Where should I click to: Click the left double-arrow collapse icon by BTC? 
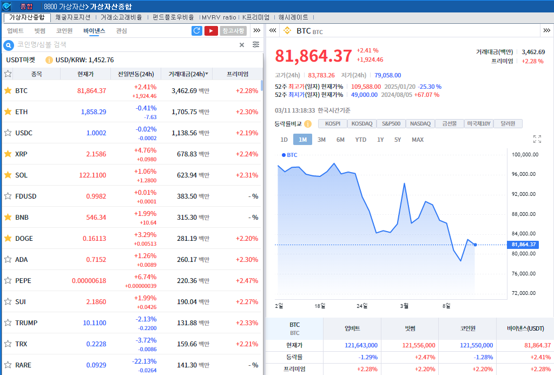273,31
